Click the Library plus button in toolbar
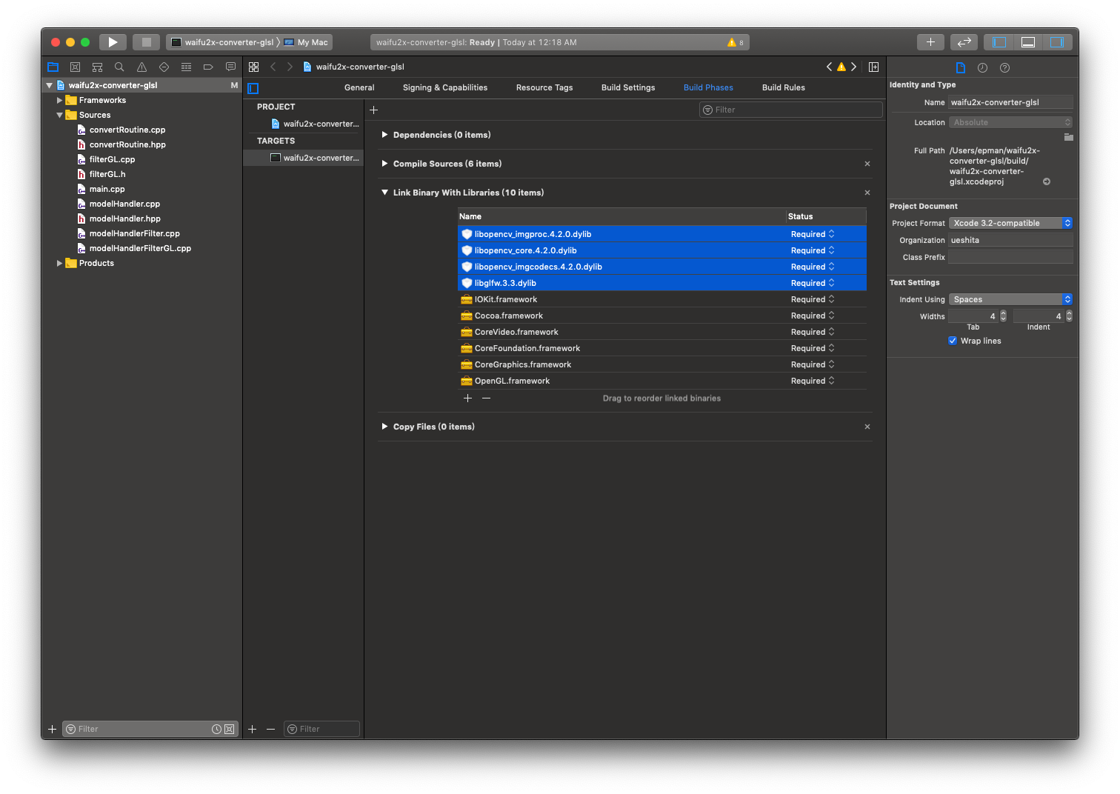The width and height of the screenshot is (1120, 794). (930, 42)
